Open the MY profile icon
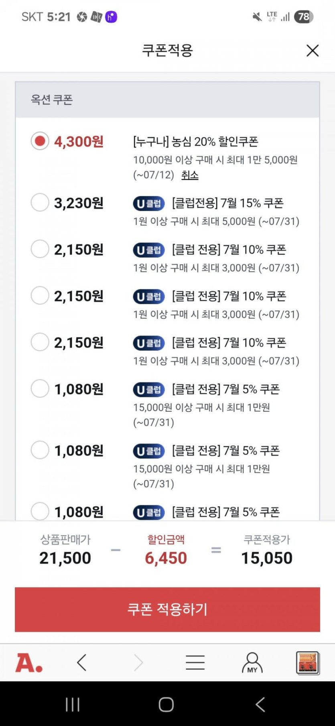 point(252,663)
